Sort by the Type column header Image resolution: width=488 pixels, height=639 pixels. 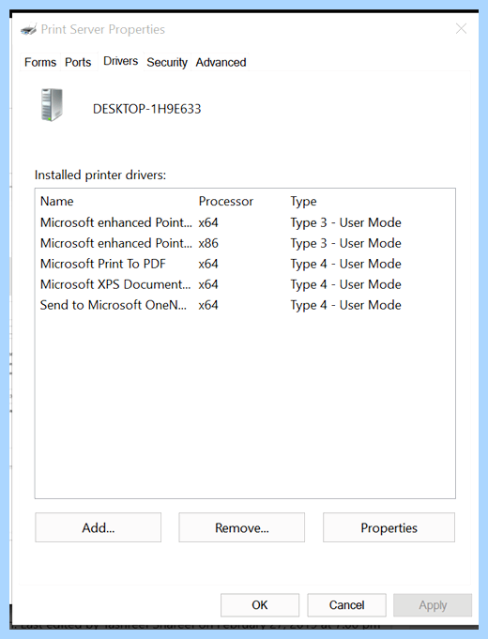[x=303, y=202]
